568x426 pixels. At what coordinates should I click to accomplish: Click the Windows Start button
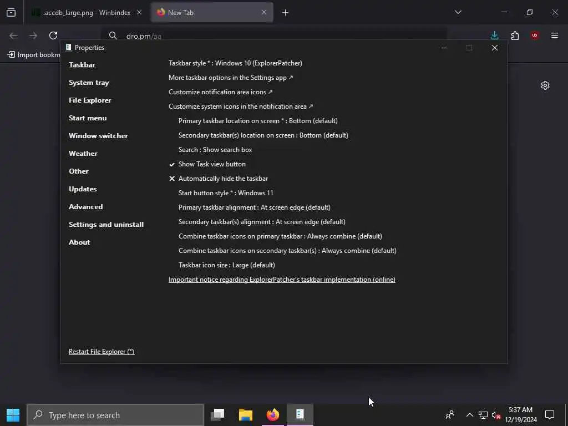[x=13, y=415]
